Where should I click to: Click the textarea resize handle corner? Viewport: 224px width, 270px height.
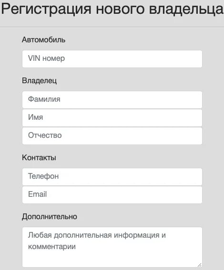[200, 265]
